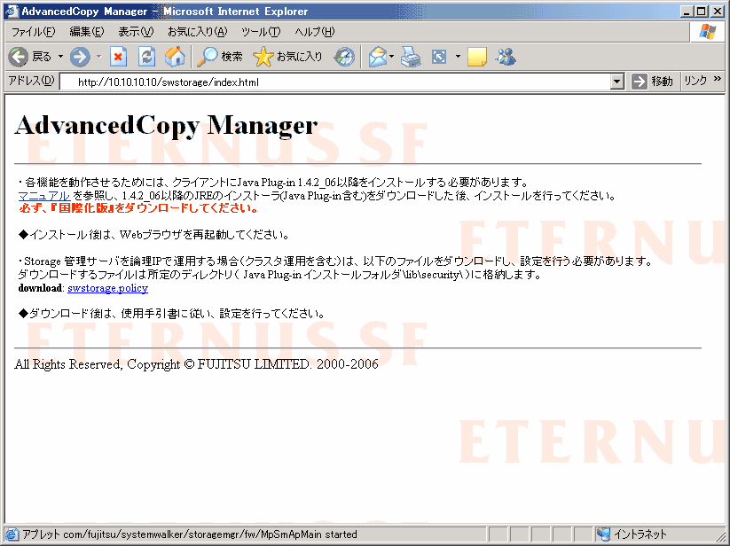Click the status bar page icon

pos(12,534)
